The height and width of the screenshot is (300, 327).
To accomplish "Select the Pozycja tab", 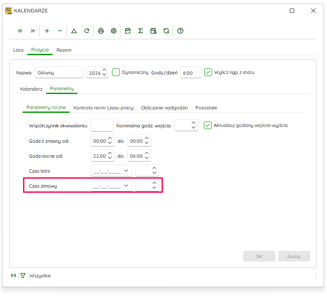I will tap(40, 50).
